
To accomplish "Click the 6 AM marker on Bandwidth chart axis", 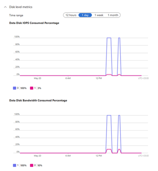I will click(68, 156).
